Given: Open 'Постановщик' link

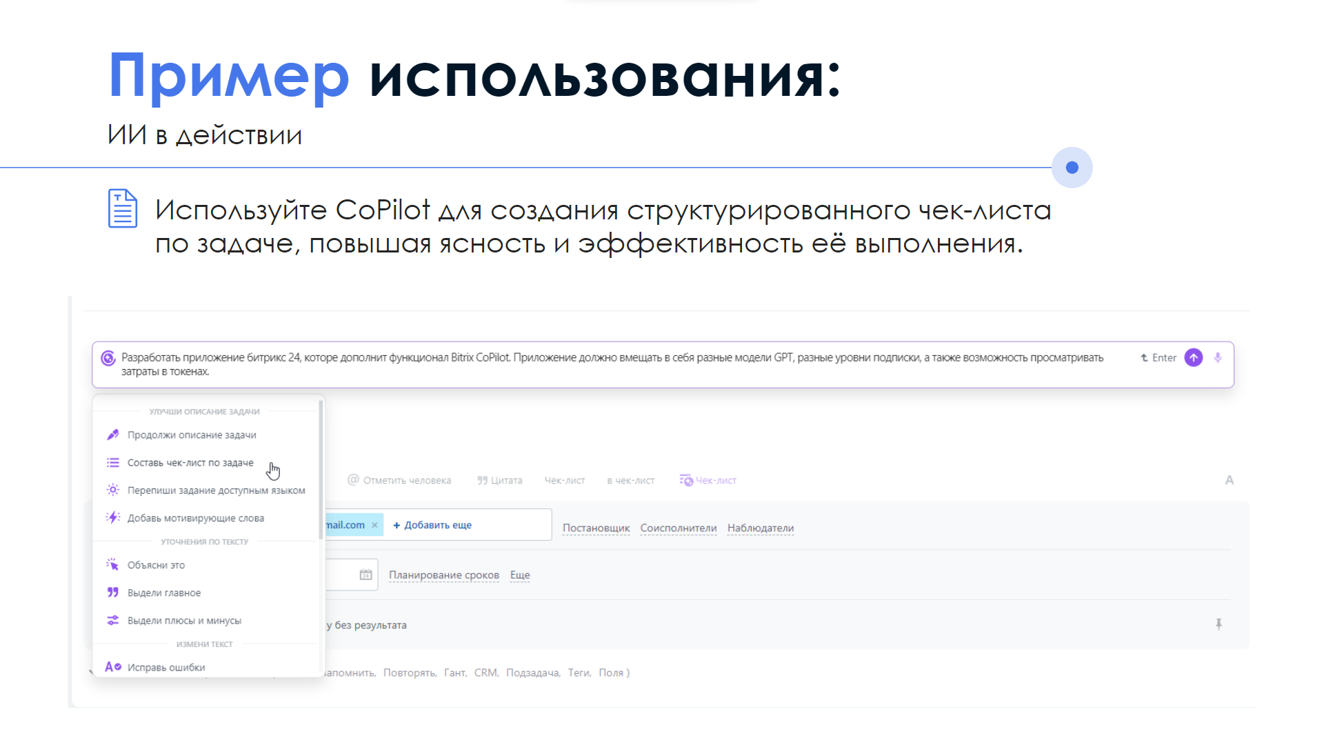Looking at the screenshot, I should pos(596,528).
